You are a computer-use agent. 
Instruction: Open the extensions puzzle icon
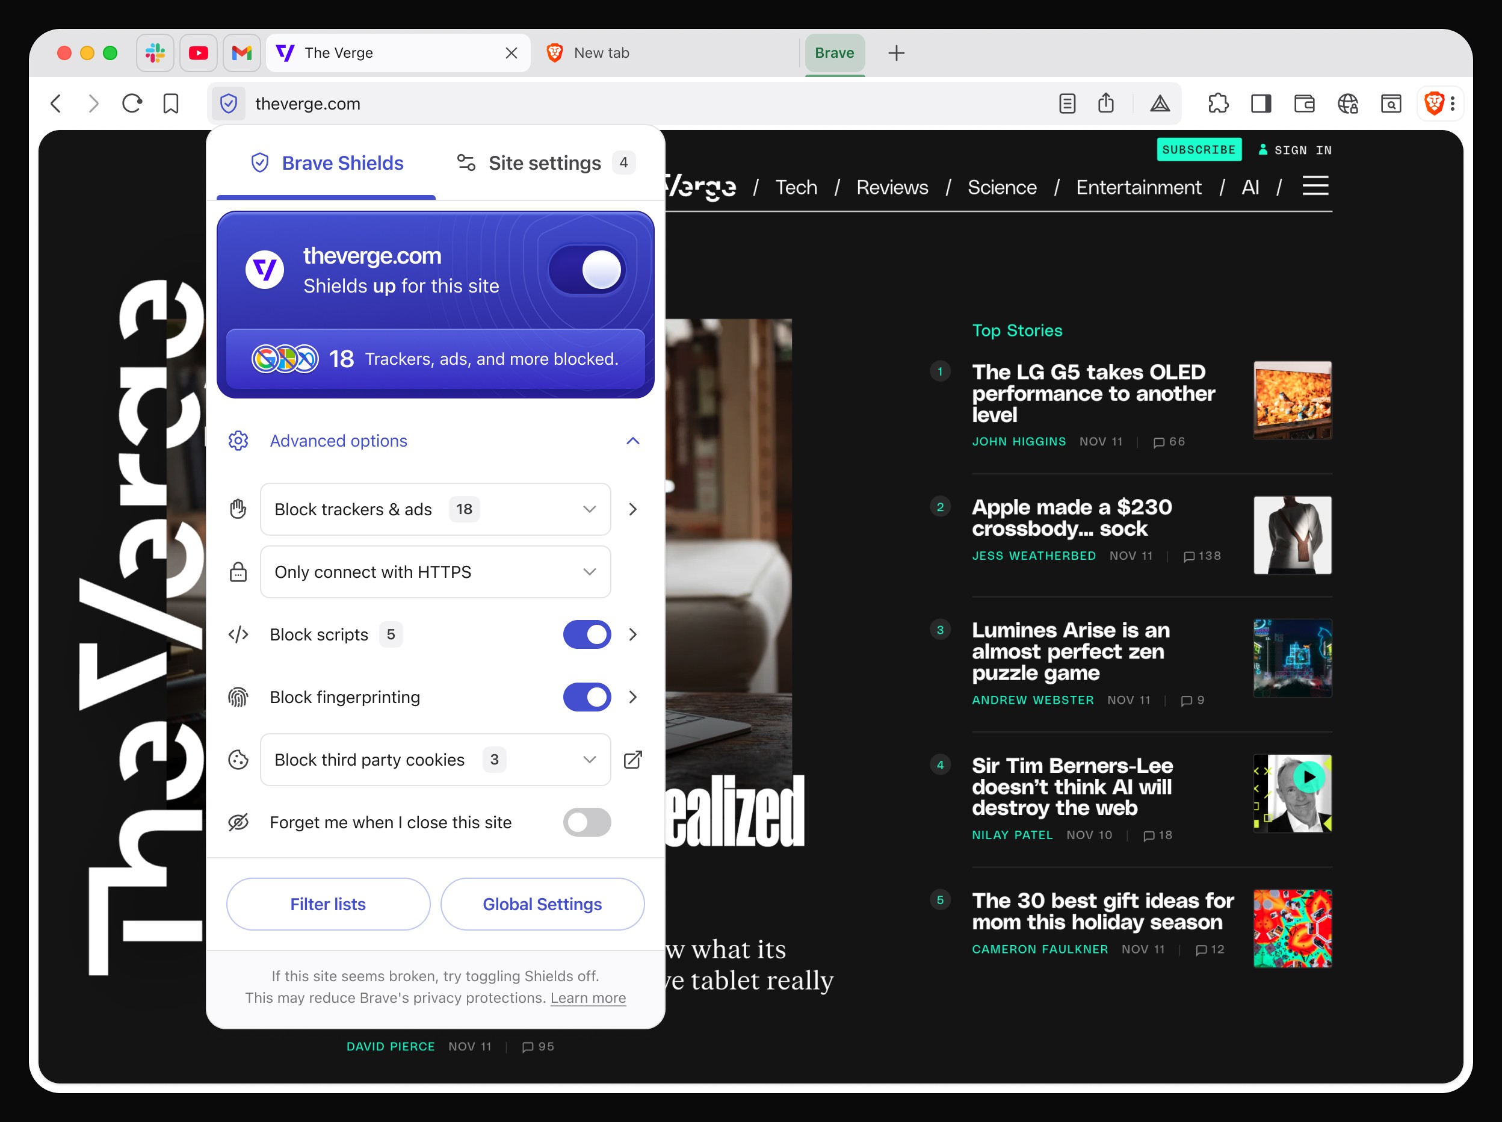click(x=1218, y=104)
